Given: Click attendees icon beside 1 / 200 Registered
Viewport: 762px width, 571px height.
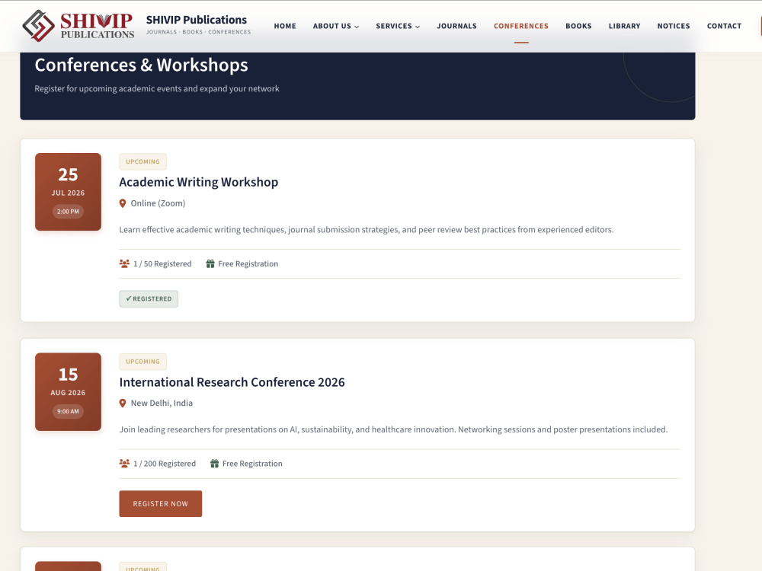Looking at the screenshot, I should pyautogui.click(x=124, y=464).
